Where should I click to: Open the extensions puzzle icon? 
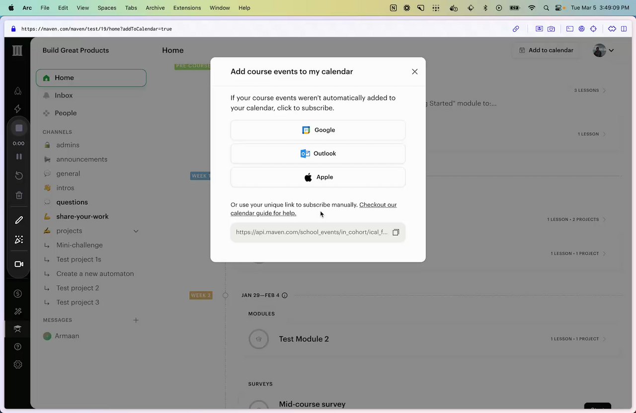click(612, 29)
